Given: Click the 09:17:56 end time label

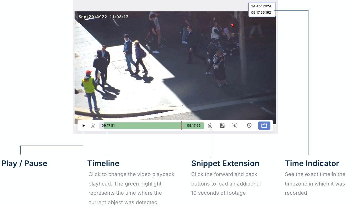Looking at the screenshot, I should [x=194, y=126].
